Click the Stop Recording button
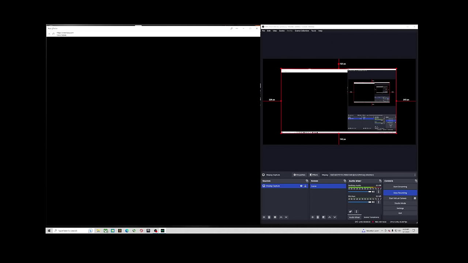This screenshot has width=468, height=263. click(x=400, y=193)
